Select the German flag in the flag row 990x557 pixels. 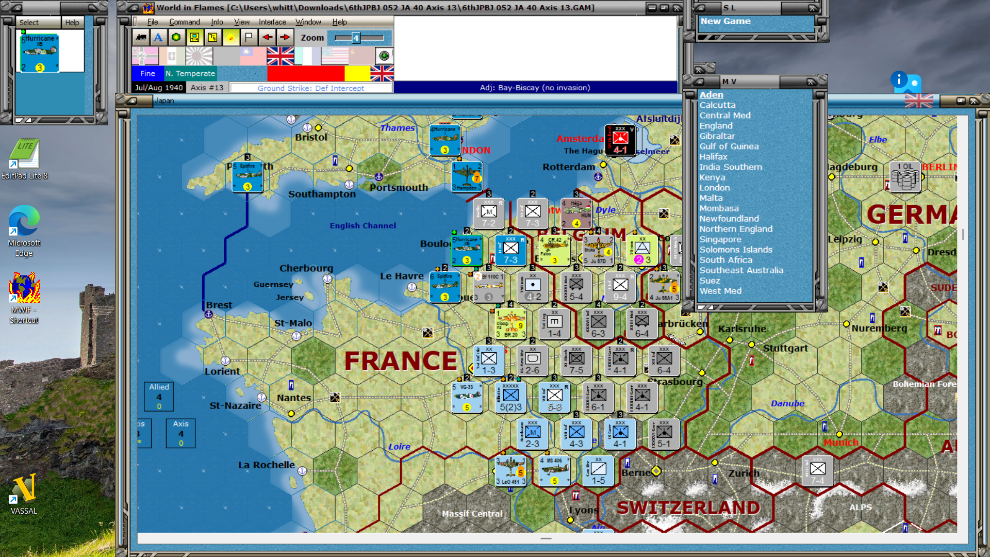click(x=145, y=56)
